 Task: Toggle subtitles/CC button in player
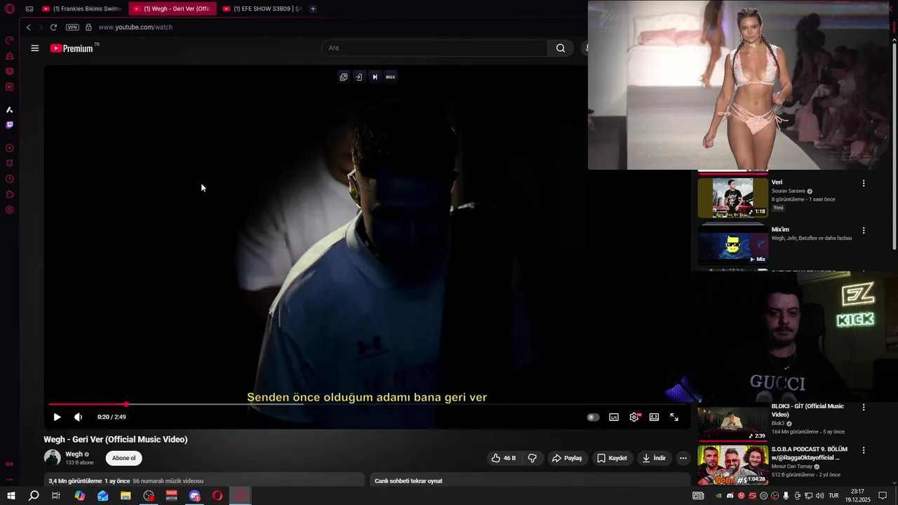(614, 417)
